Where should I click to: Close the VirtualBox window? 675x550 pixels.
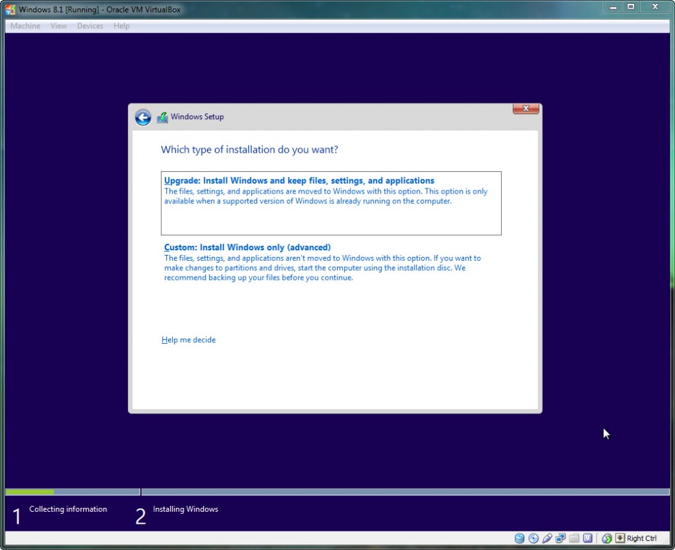coord(655,7)
